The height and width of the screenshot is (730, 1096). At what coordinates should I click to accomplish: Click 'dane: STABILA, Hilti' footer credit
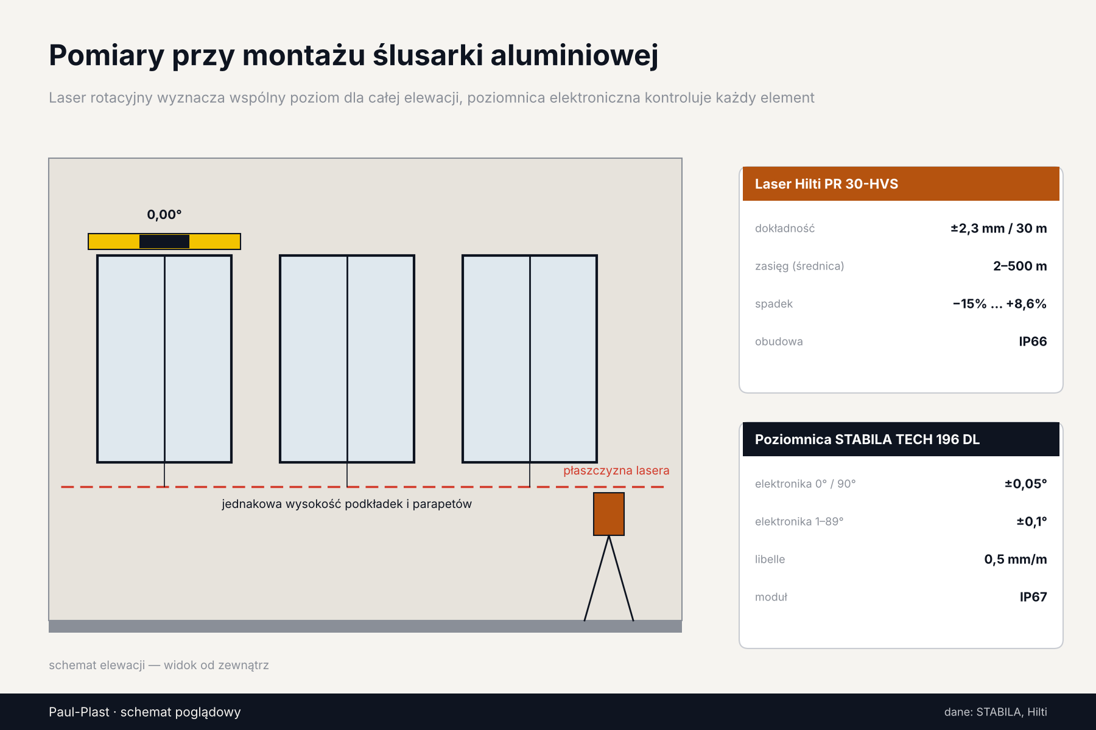click(x=996, y=712)
